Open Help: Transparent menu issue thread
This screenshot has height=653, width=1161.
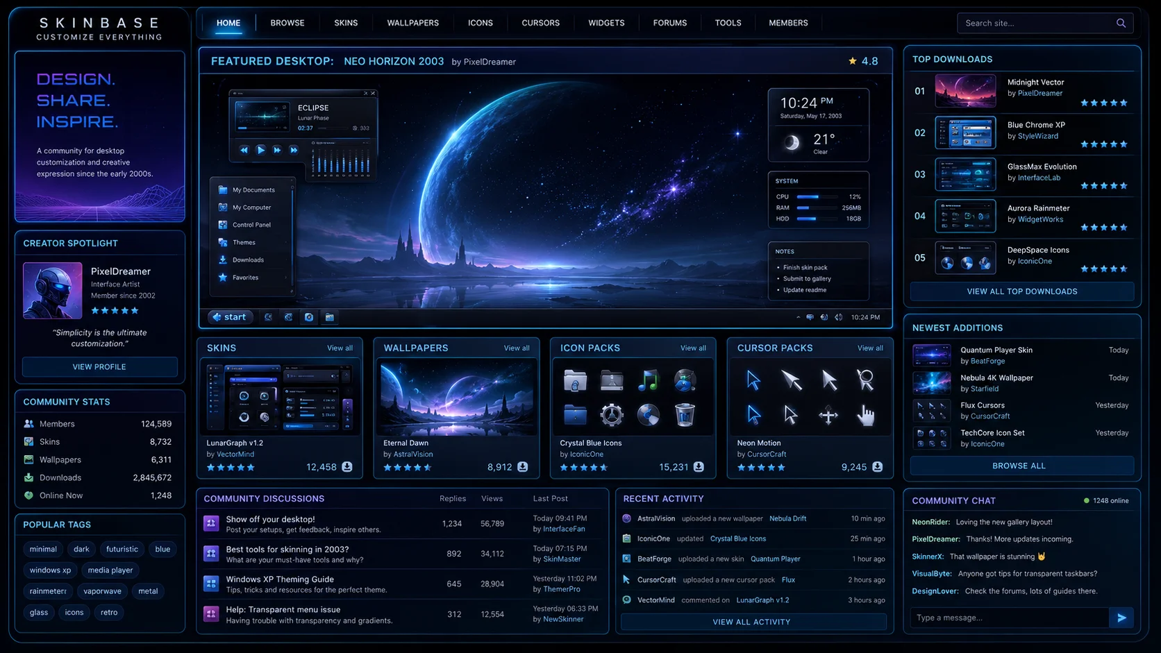point(283,609)
